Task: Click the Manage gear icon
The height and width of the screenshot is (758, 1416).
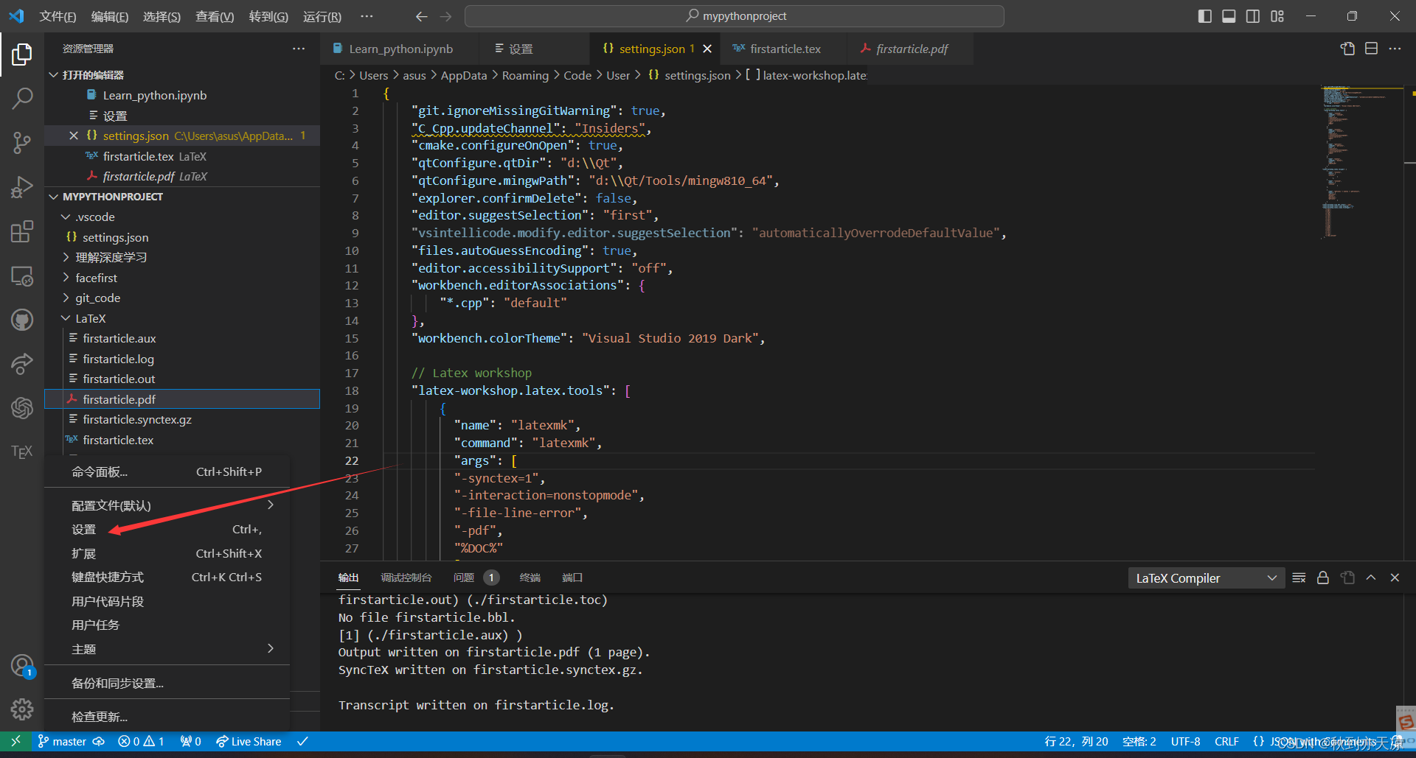Action: [x=22, y=709]
